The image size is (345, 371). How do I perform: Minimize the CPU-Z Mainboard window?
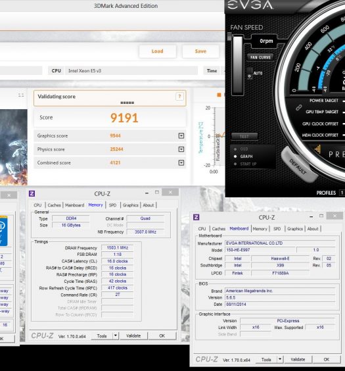pyautogui.click(x=311, y=216)
